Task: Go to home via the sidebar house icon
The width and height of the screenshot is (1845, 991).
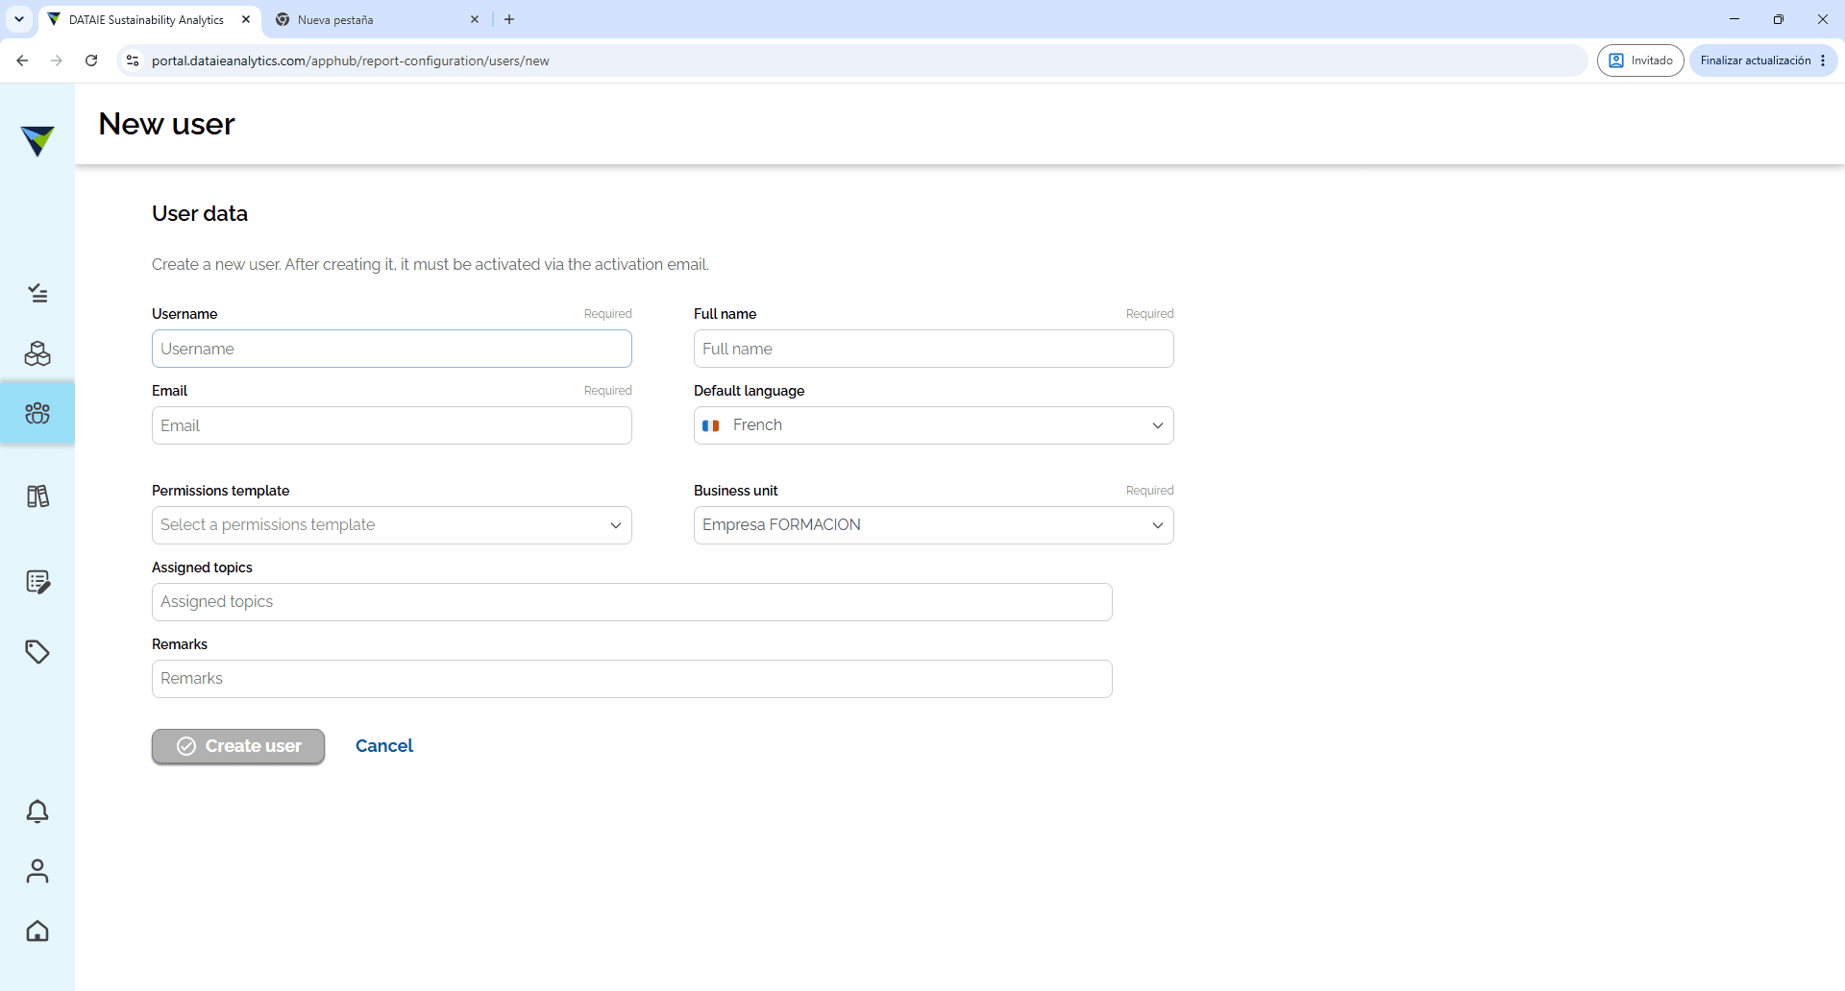Action: click(37, 931)
